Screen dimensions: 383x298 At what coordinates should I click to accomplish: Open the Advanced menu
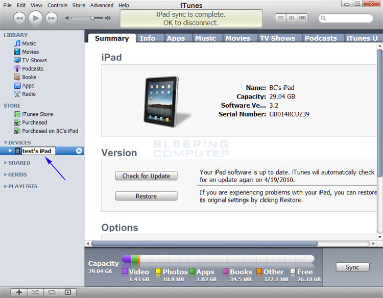[x=102, y=5]
